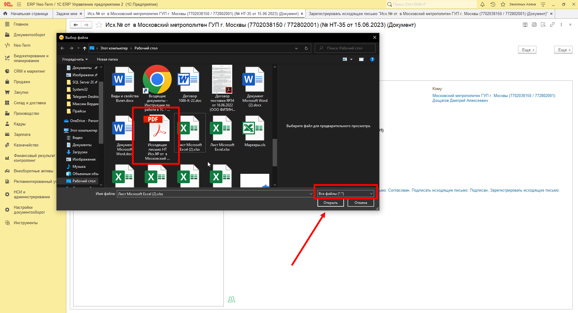
Task: Open the file type filter Все файлы dropdown
Action: coord(346,194)
